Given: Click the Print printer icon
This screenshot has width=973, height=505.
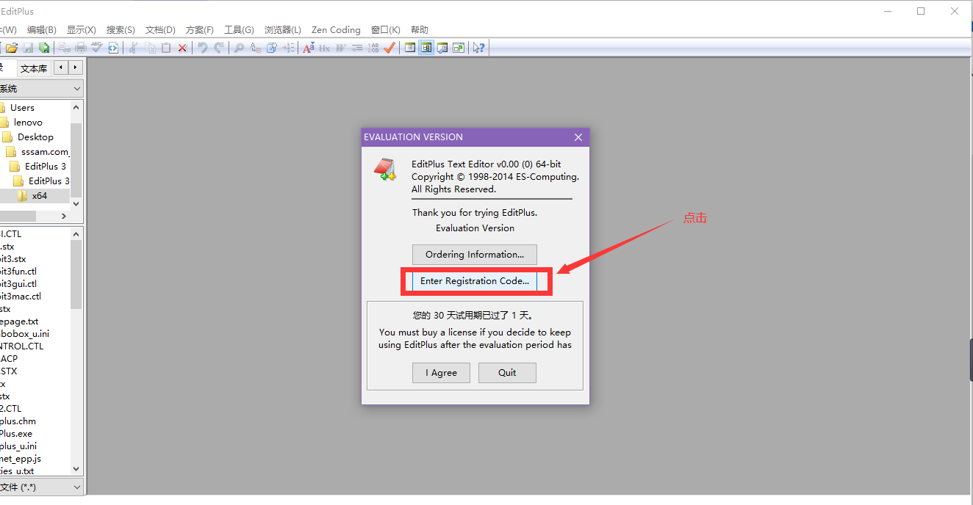Looking at the screenshot, I should pos(81,48).
